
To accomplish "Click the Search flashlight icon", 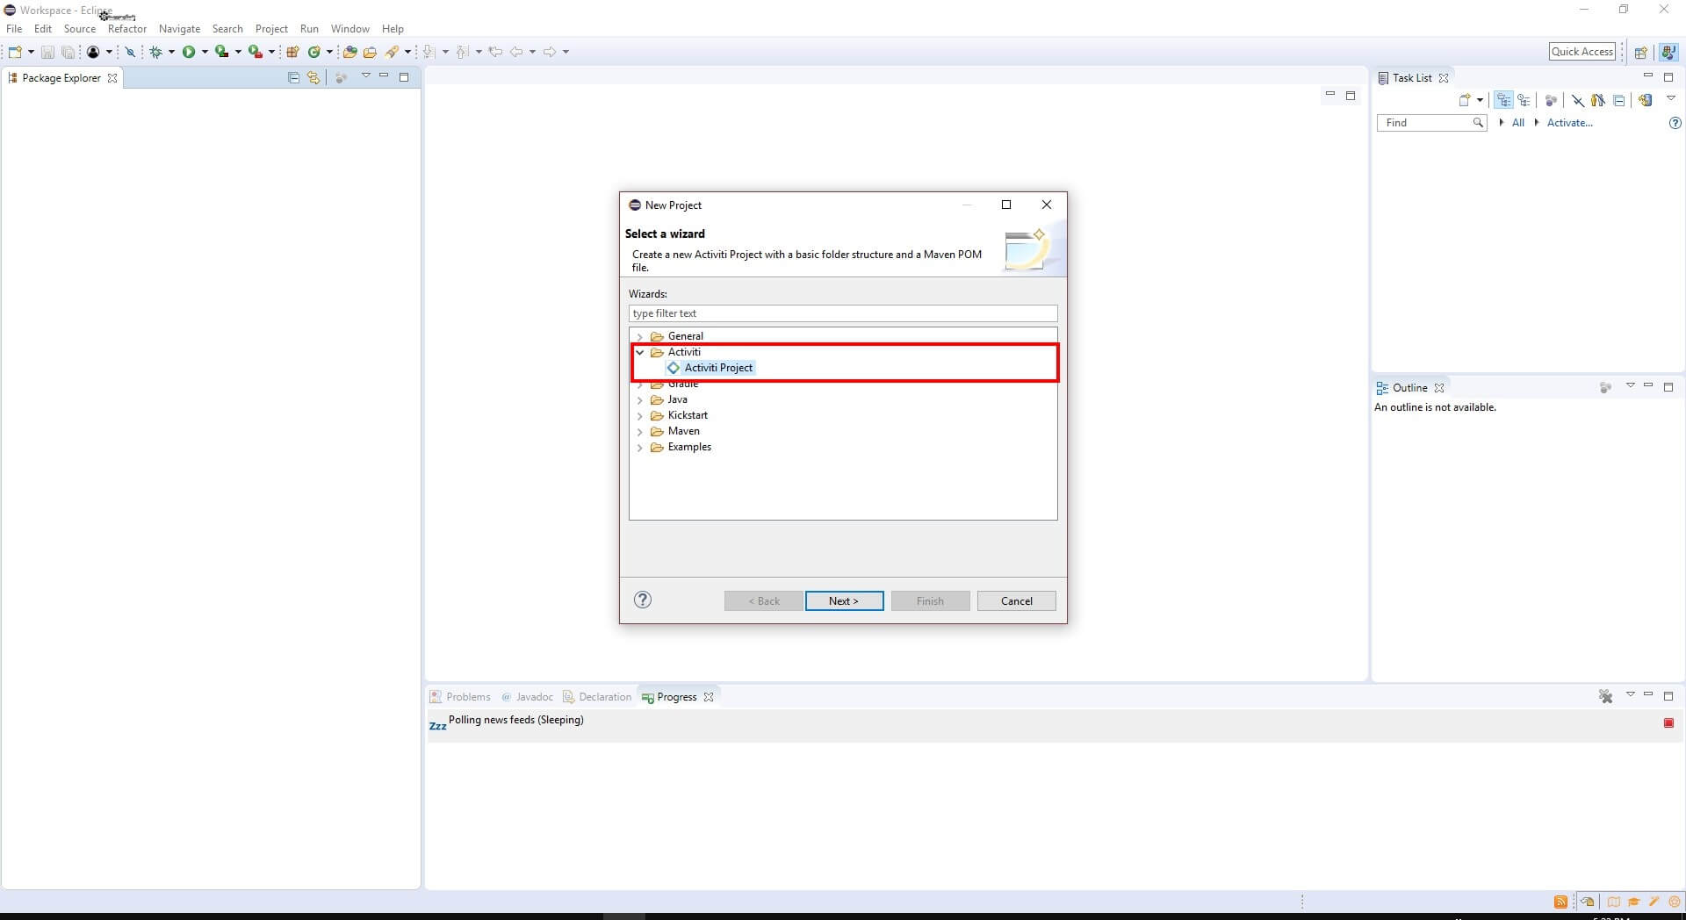I will point(392,52).
